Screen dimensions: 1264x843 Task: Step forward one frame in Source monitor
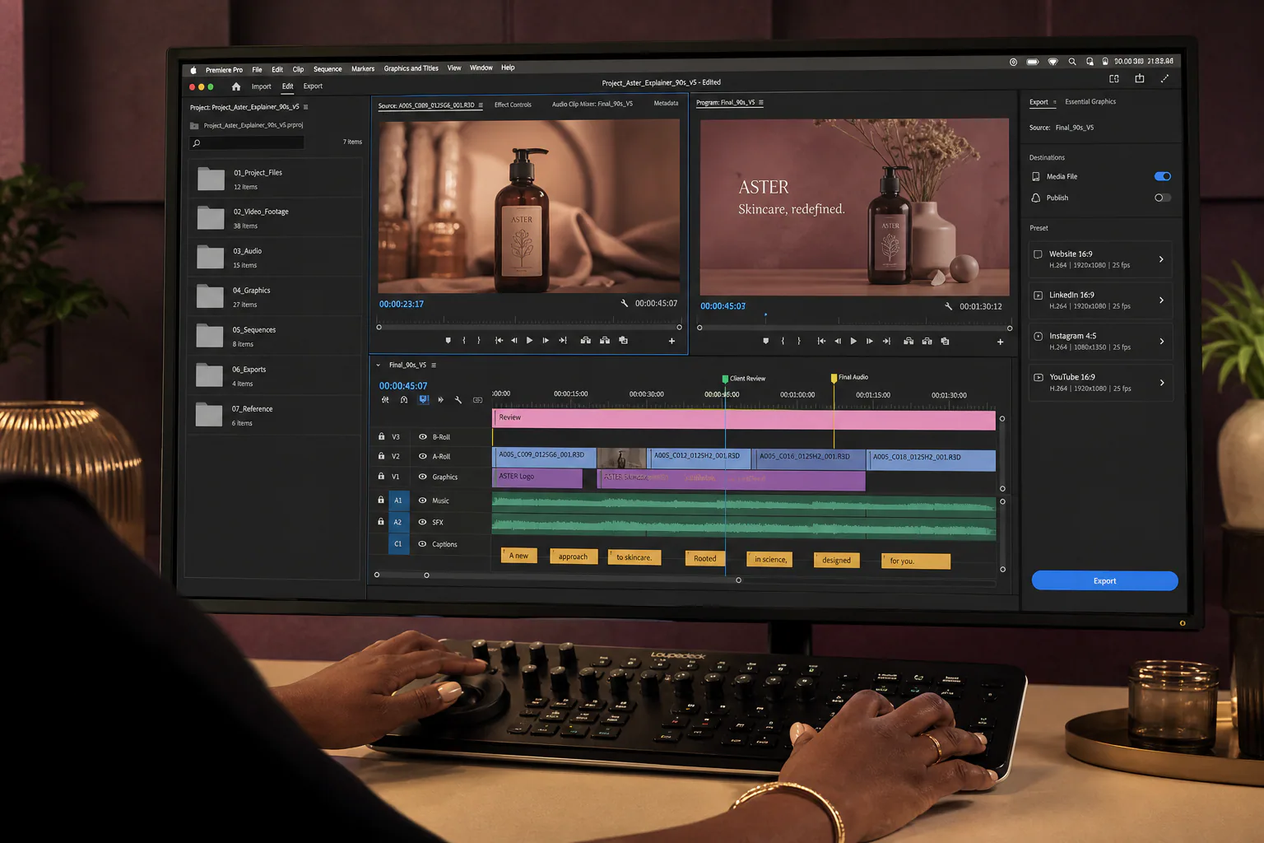(546, 340)
